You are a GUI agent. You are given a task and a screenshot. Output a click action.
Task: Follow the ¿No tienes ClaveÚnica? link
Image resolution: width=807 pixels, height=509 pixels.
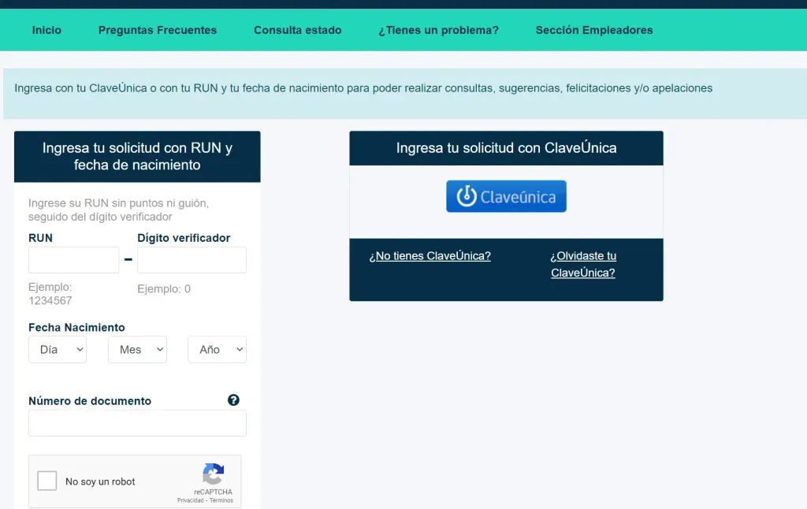[430, 256]
